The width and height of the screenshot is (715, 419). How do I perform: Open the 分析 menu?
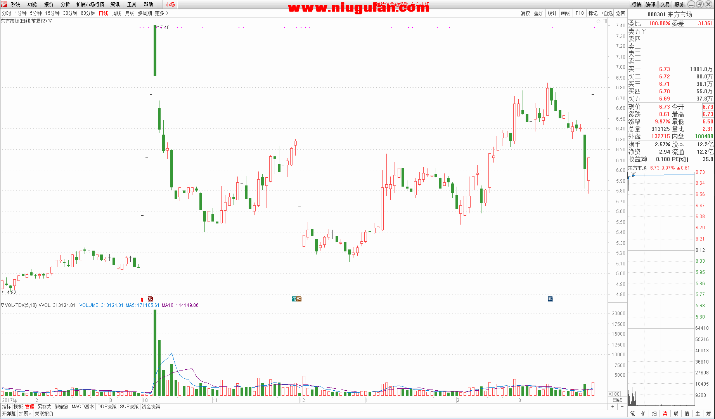pos(66,4)
